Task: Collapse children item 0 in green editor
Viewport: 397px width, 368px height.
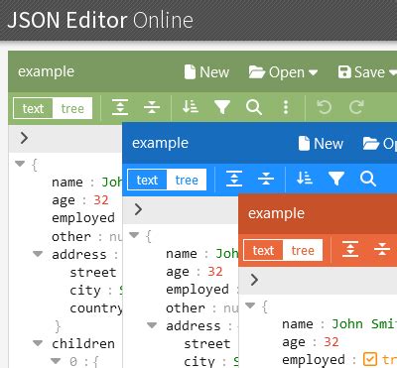Action: (x=56, y=360)
